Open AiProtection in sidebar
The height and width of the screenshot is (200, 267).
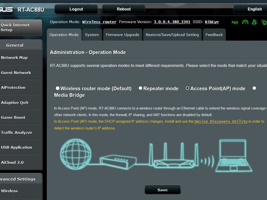click(x=21, y=87)
